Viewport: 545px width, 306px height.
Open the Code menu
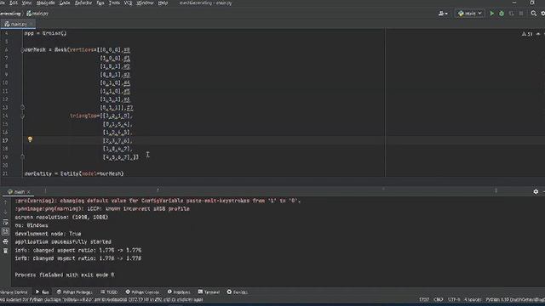(65, 3)
